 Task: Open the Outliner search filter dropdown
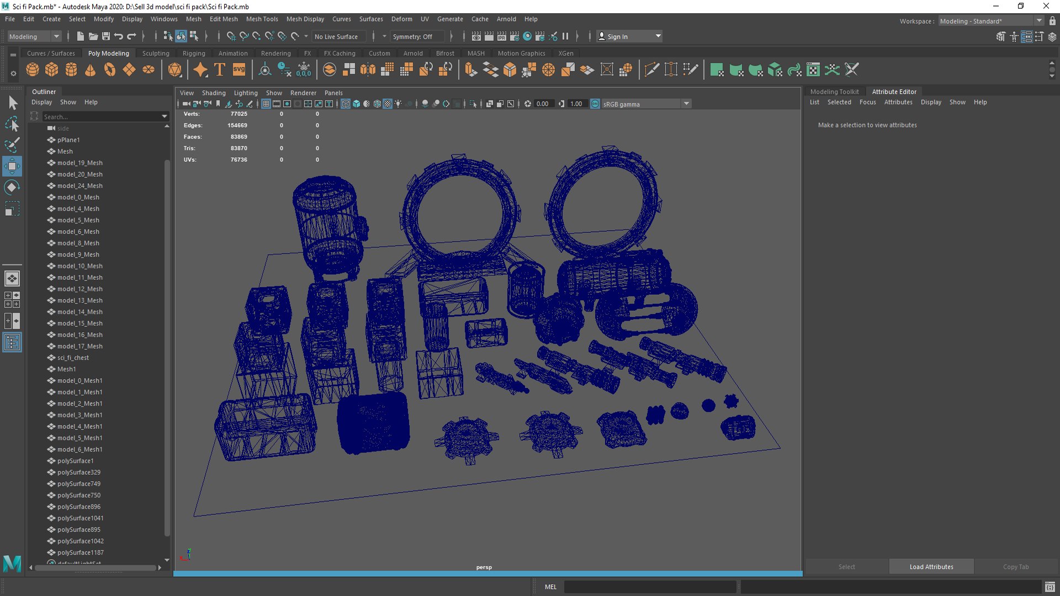pos(165,116)
